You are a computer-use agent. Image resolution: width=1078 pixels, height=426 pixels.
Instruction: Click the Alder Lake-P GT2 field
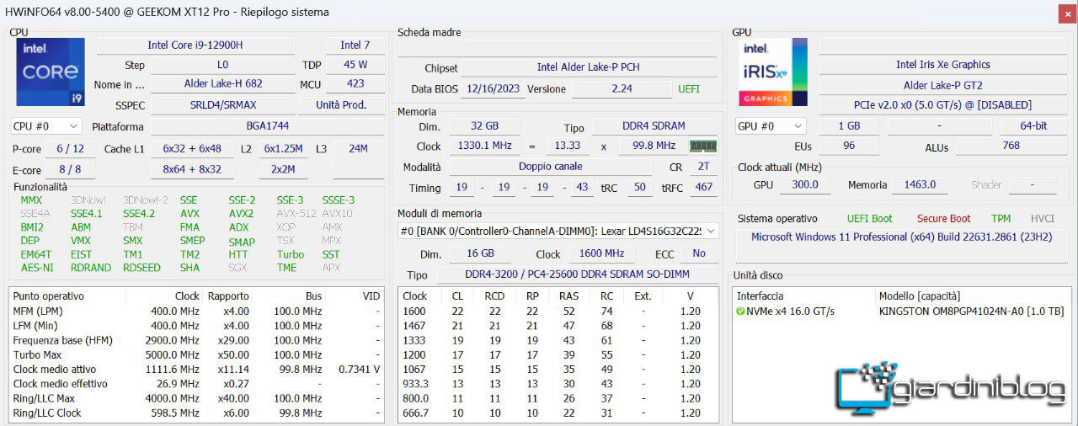coord(942,85)
